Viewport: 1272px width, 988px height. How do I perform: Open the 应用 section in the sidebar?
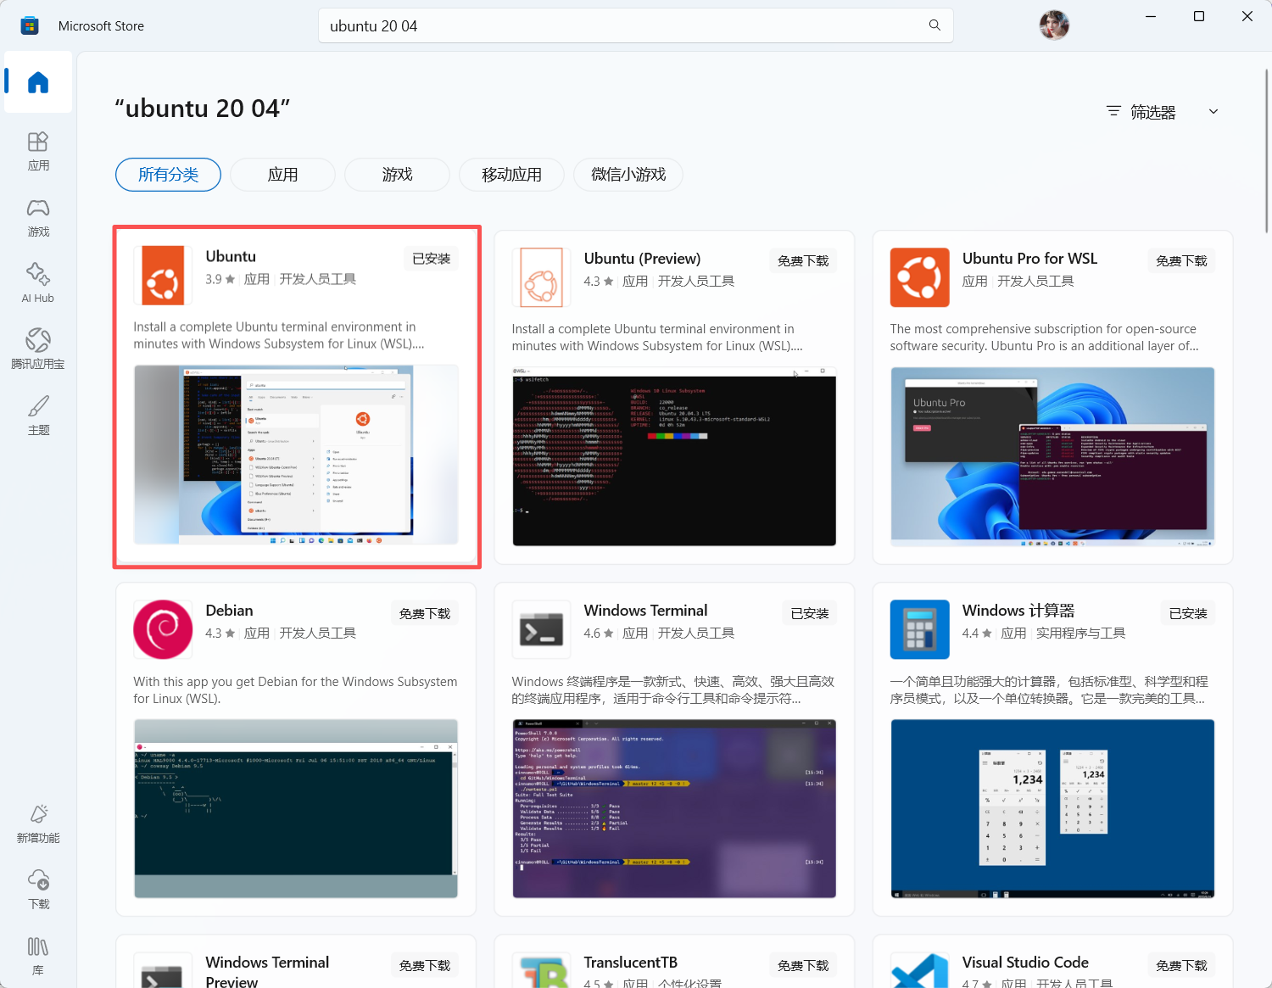coord(38,151)
